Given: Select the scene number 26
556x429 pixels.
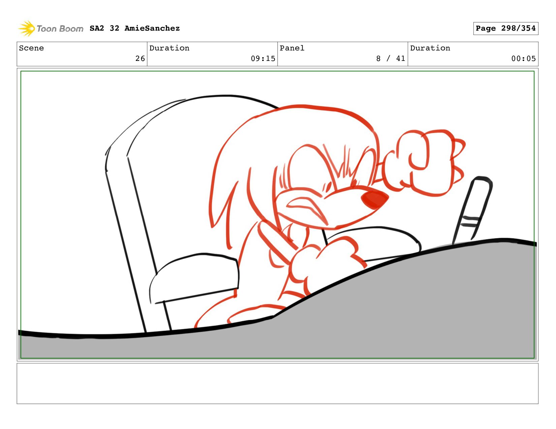Looking at the screenshot, I should point(140,59).
